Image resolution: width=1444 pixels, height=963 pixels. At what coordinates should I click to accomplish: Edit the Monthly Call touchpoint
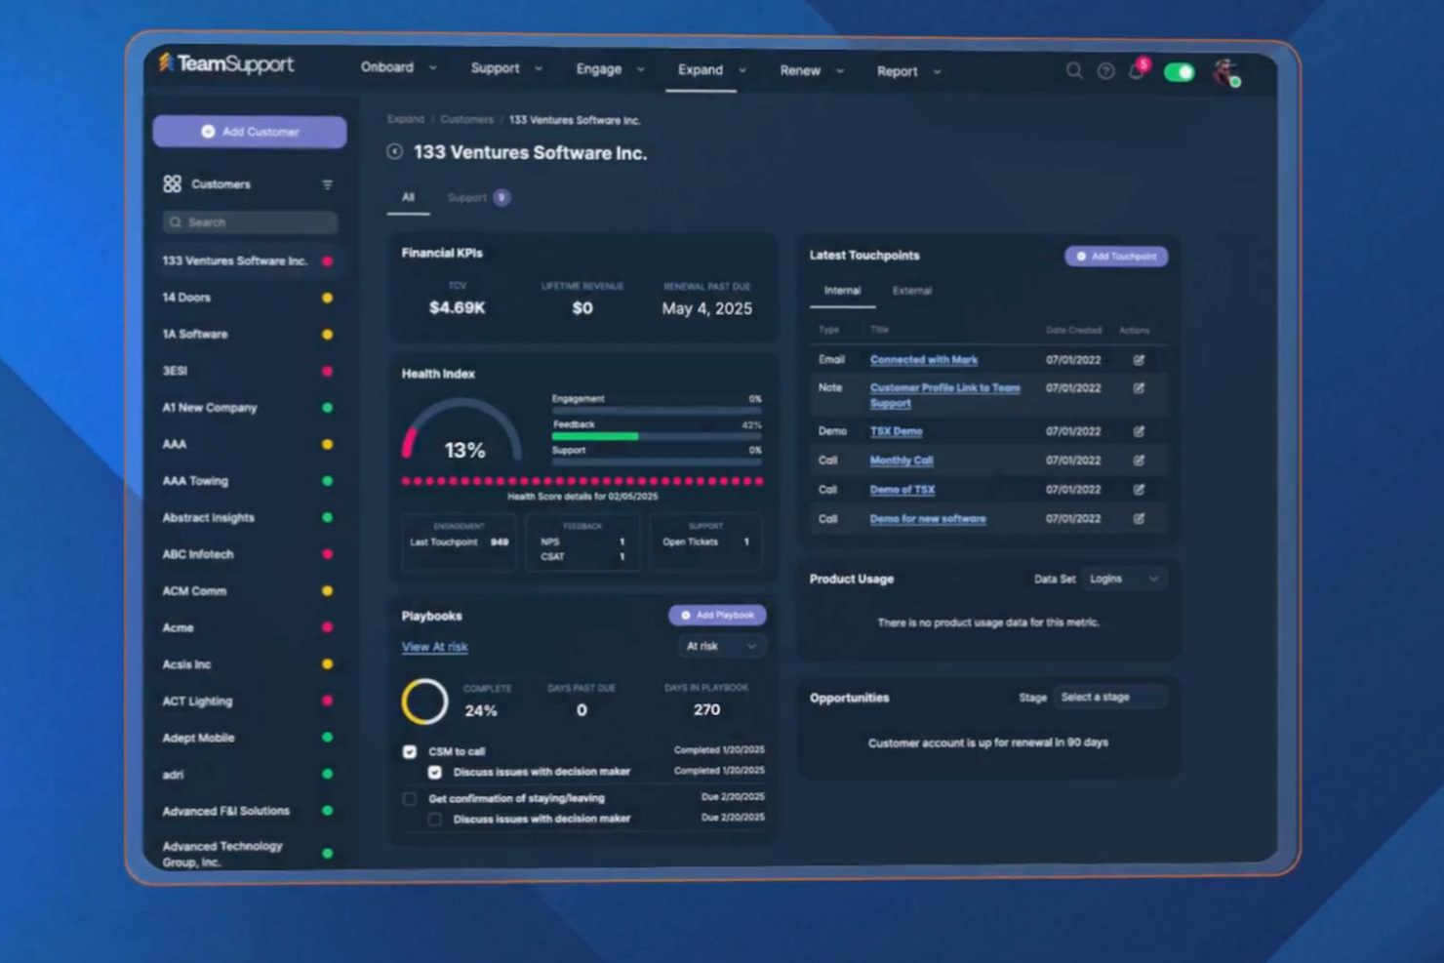pyautogui.click(x=1139, y=461)
